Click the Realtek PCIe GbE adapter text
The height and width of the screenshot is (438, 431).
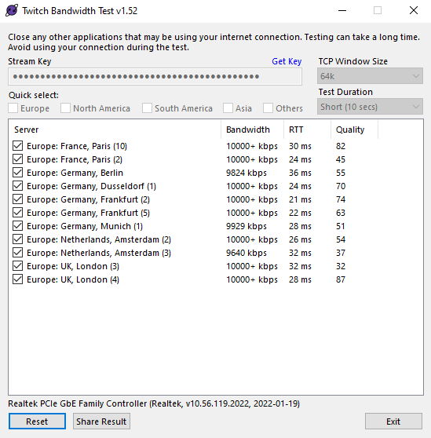point(154,403)
